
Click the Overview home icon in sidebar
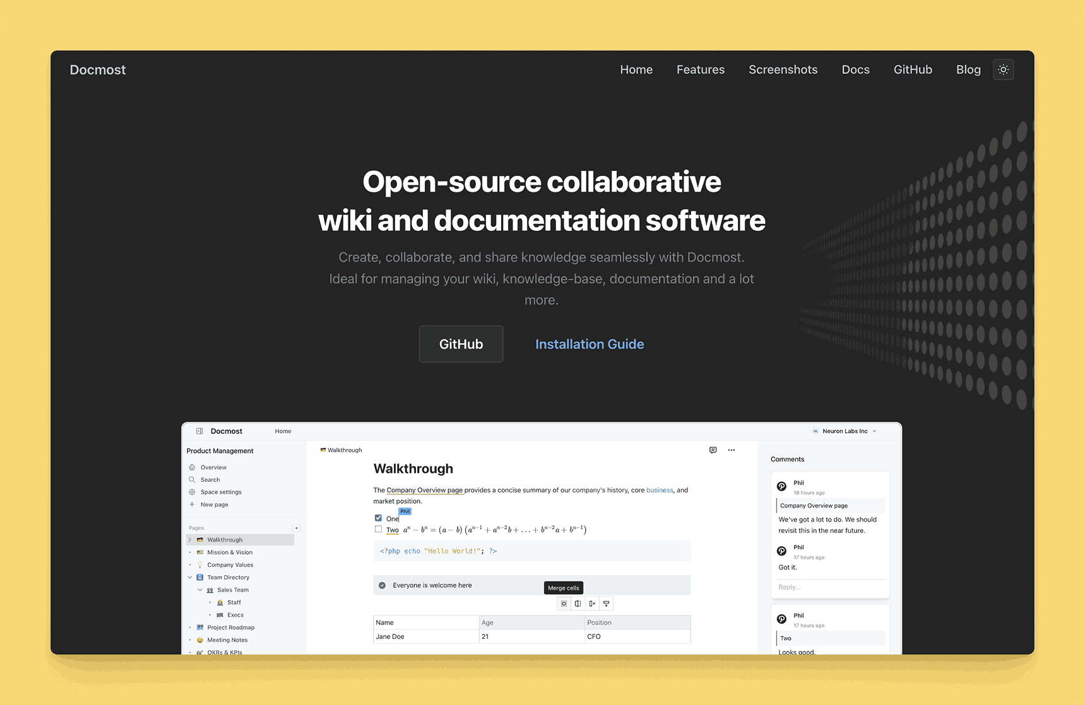[192, 467]
